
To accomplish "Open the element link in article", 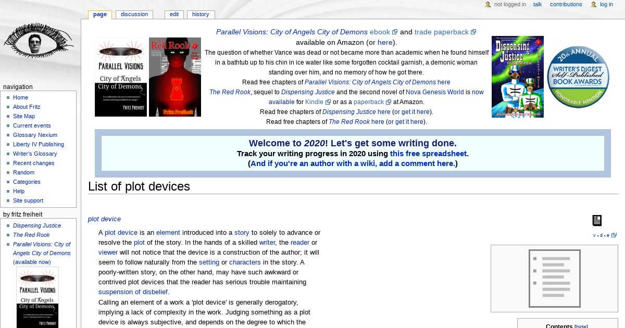I will click(x=168, y=233).
